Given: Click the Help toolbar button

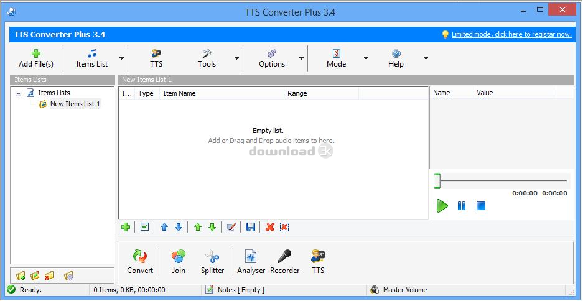Looking at the screenshot, I should [x=396, y=58].
